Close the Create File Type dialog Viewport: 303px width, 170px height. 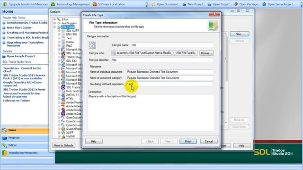click(x=214, y=14)
